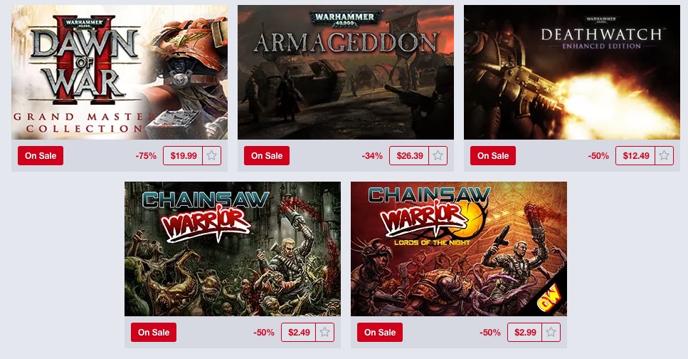Click On Sale tag under Lords of Night
The width and height of the screenshot is (688, 359).
(379, 332)
